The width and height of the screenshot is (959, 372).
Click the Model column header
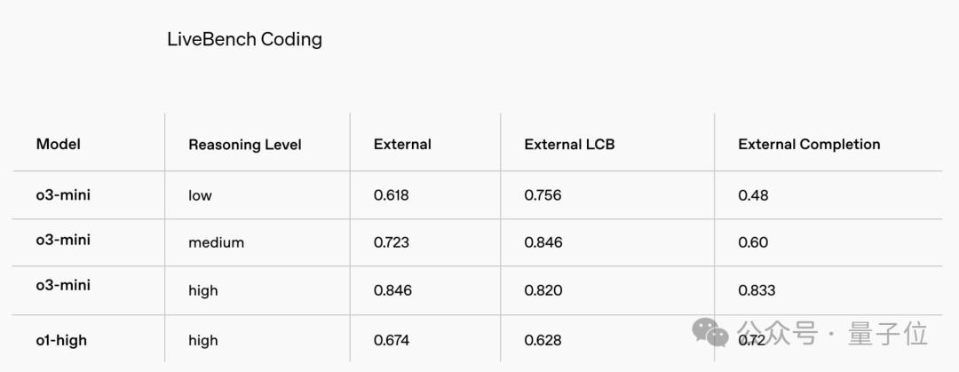(x=58, y=144)
